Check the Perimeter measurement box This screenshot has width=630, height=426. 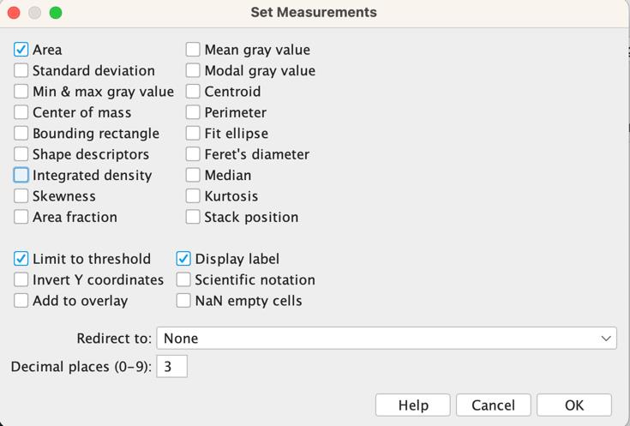coord(193,112)
